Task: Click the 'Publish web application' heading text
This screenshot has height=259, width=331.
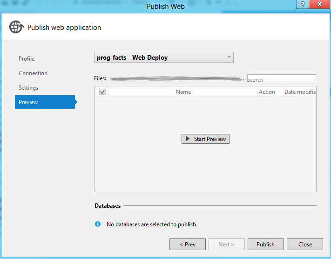Action: pyautogui.click(x=64, y=28)
